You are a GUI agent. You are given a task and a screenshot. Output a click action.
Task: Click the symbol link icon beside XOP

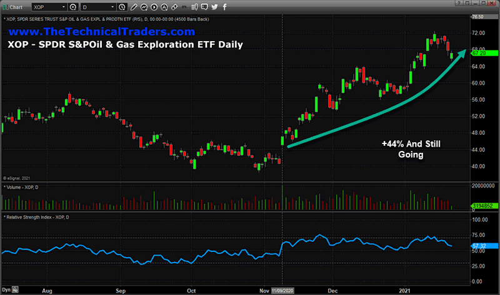(x=73, y=7)
